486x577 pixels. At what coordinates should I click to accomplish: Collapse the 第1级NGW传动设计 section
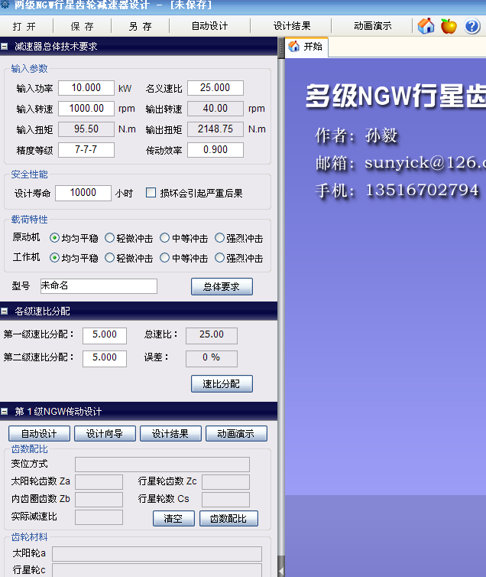tap(5, 412)
